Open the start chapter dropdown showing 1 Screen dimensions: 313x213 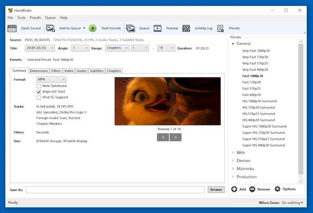point(140,48)
